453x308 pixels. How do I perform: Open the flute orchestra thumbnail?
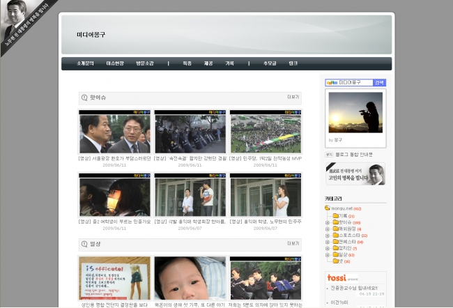pos(266,278)
